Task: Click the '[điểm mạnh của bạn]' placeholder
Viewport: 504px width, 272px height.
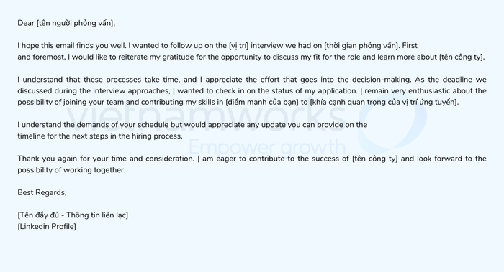Action: pyautogui.click(x=262, y=102)
